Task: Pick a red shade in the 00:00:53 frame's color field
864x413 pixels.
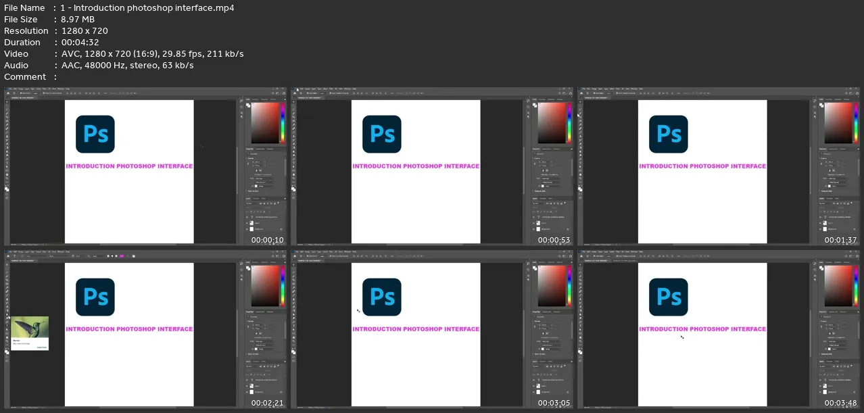Action: pyautogui.click(x=552, y=123)
